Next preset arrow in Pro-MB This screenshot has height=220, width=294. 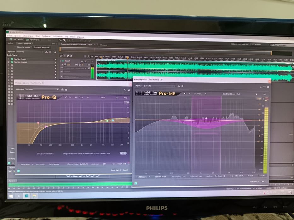pyautogui.click(x=257, y=94)
